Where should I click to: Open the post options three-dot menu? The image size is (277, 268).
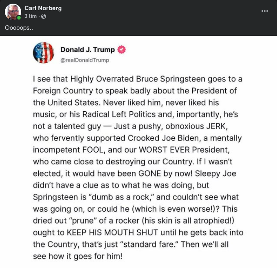265,11
